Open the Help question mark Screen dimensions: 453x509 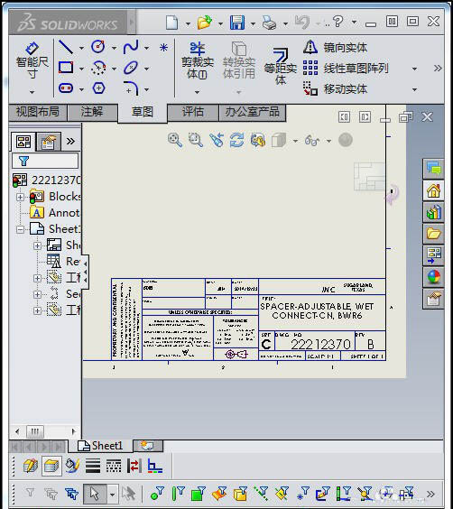click(337, 22)
